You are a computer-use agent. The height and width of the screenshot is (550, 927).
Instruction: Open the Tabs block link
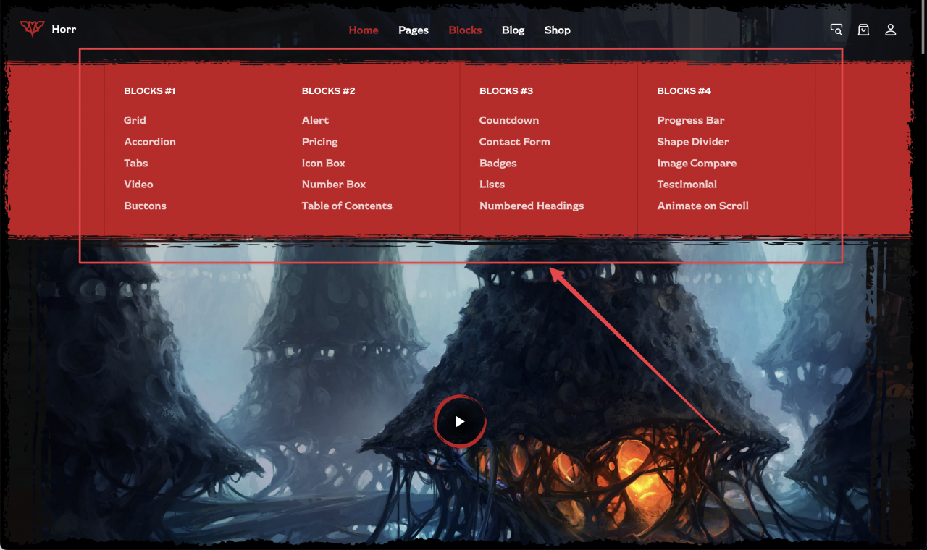point(136,163)
